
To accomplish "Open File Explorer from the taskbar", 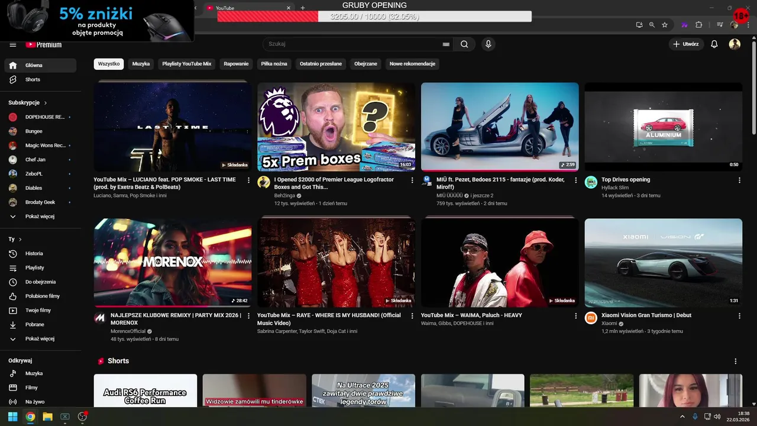I will [x=47, y=417].
